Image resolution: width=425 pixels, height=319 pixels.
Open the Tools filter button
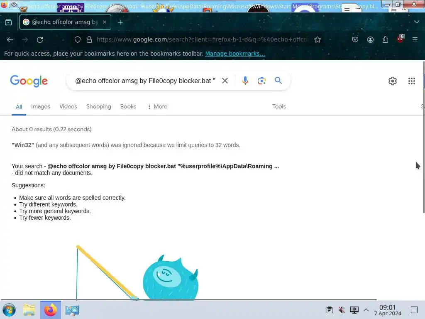coord(279,107)
